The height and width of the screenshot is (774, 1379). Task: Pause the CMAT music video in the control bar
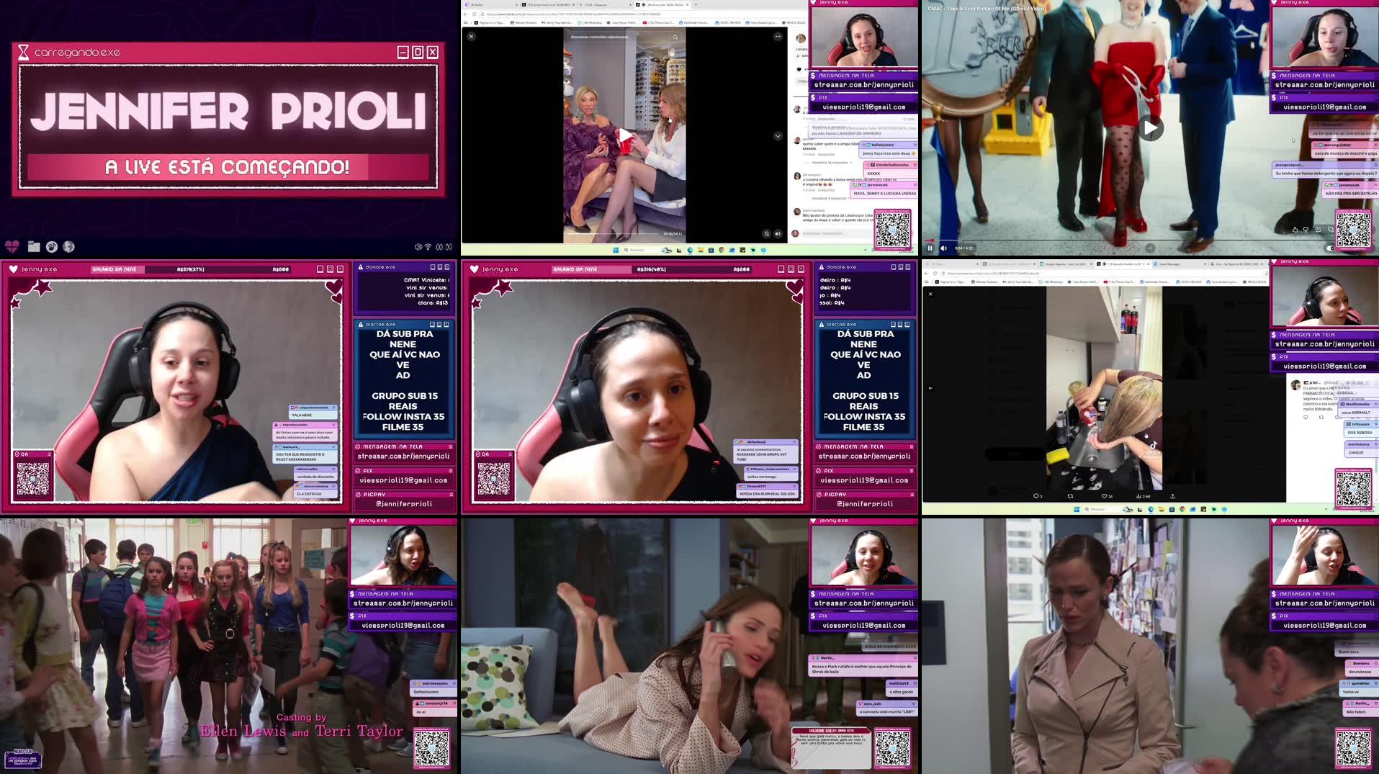[930, 248]
